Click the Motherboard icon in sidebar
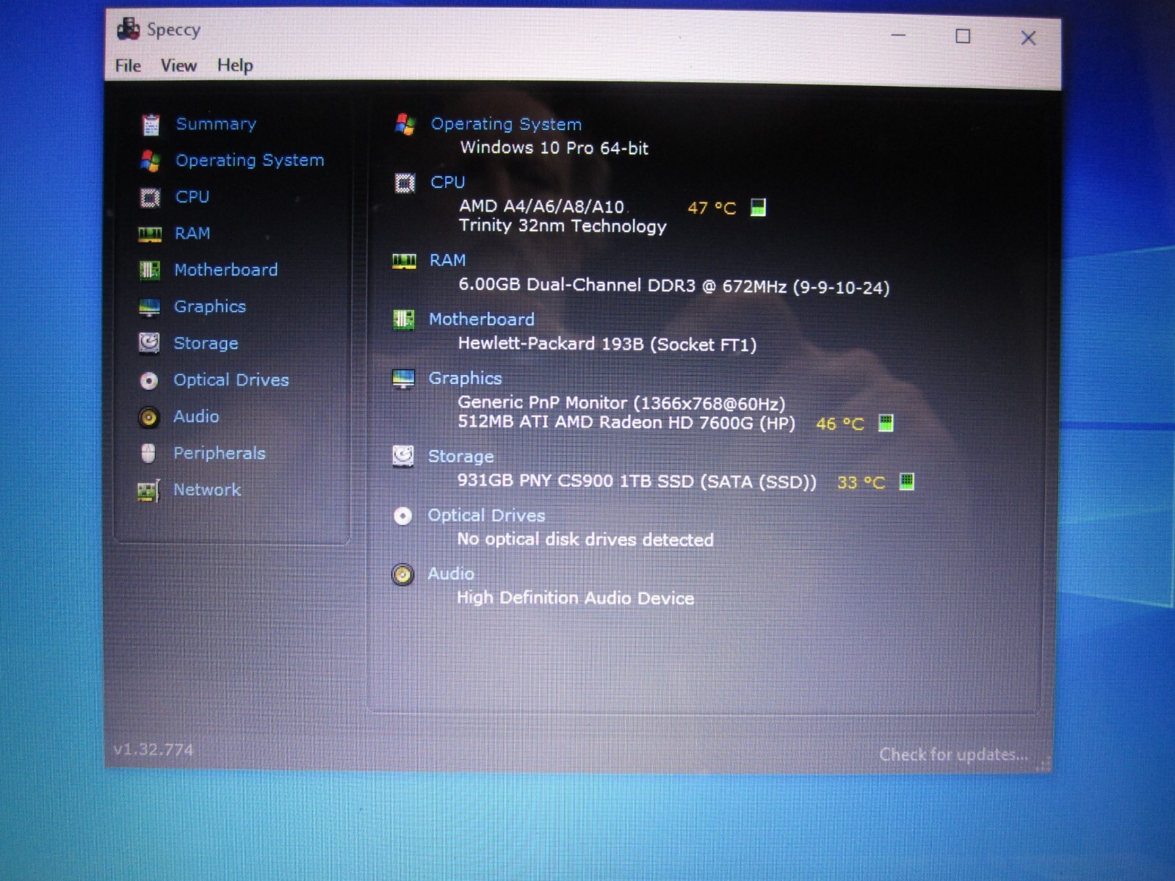 point(150,270)
